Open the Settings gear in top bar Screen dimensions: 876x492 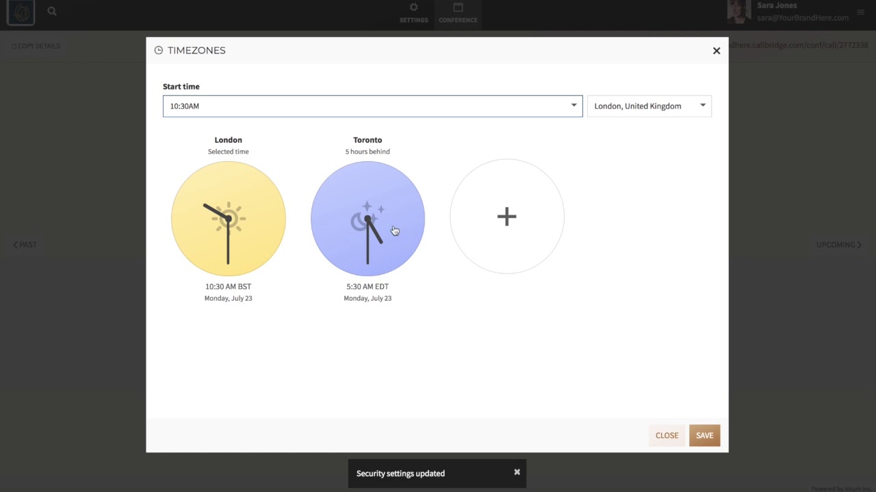(x=413, y=13)
